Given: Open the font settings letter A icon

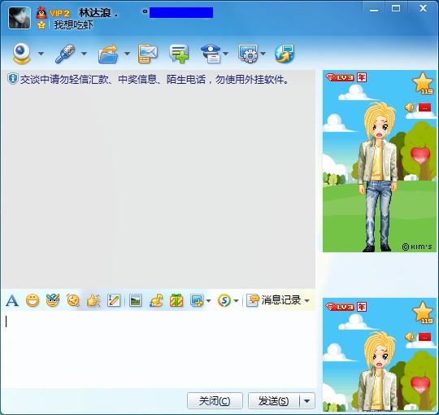Looking at the screenshot, I should pyautogui.click(x=12, y=301).
